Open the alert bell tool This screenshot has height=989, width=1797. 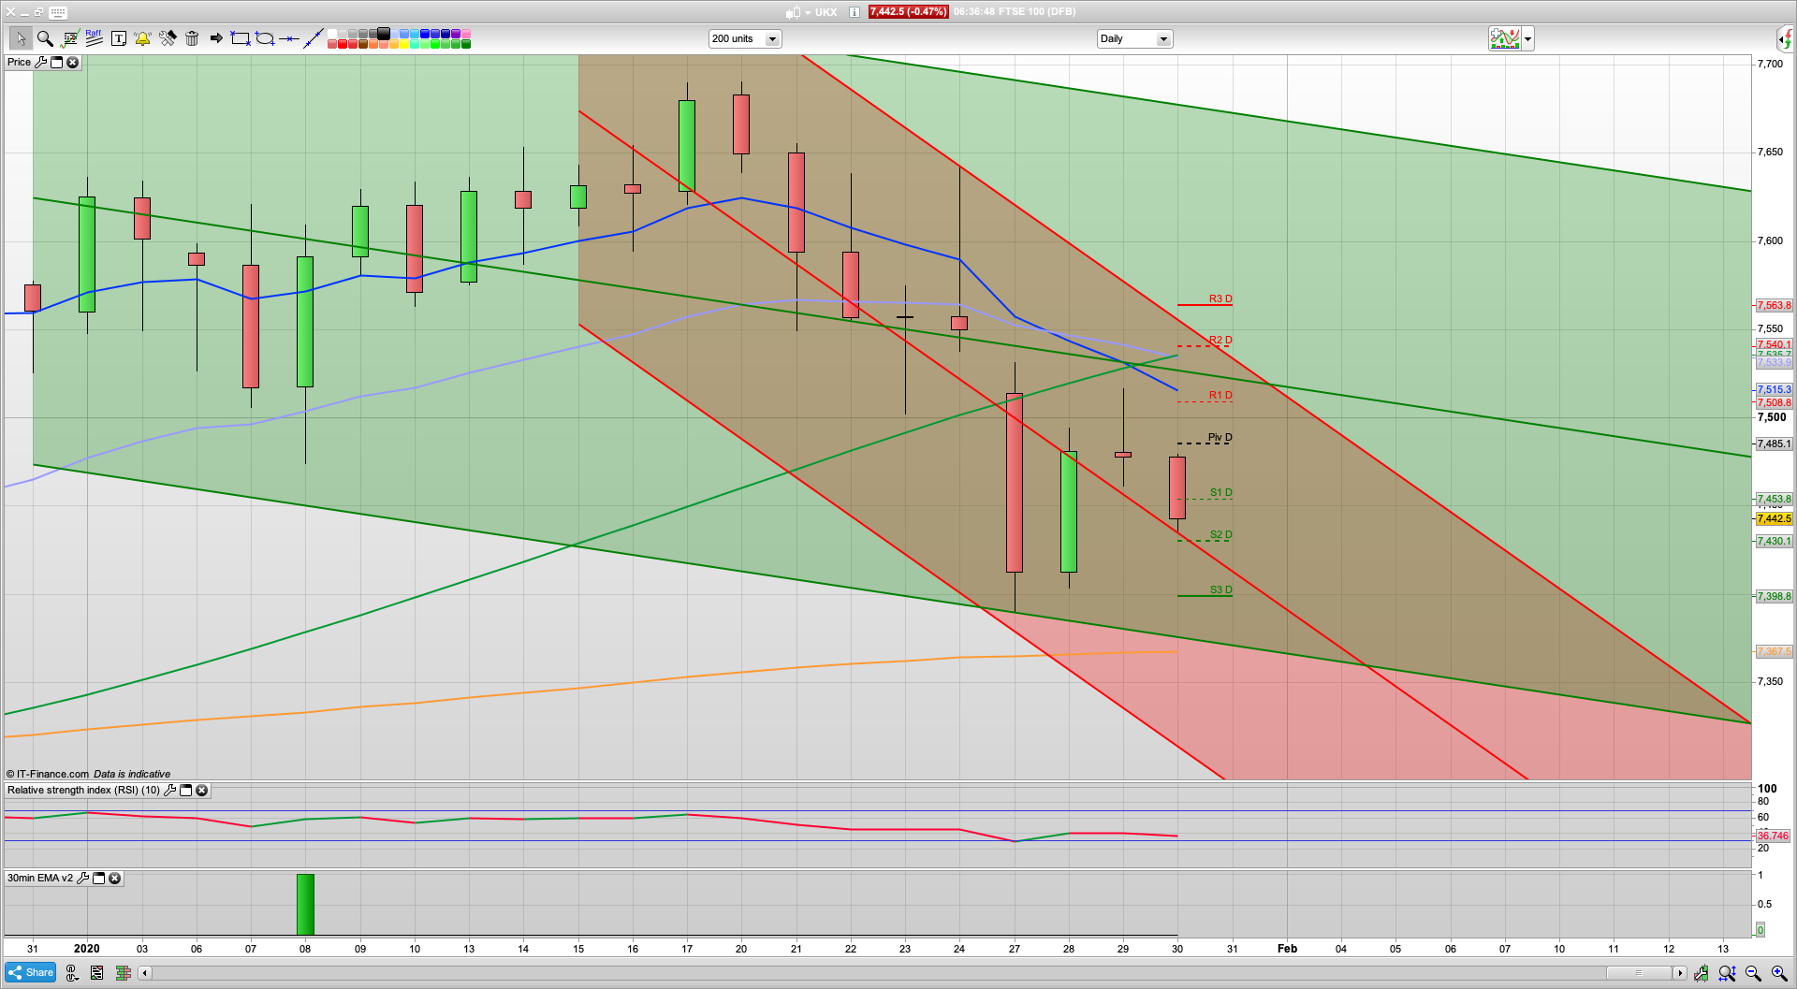tap(142, 38)
